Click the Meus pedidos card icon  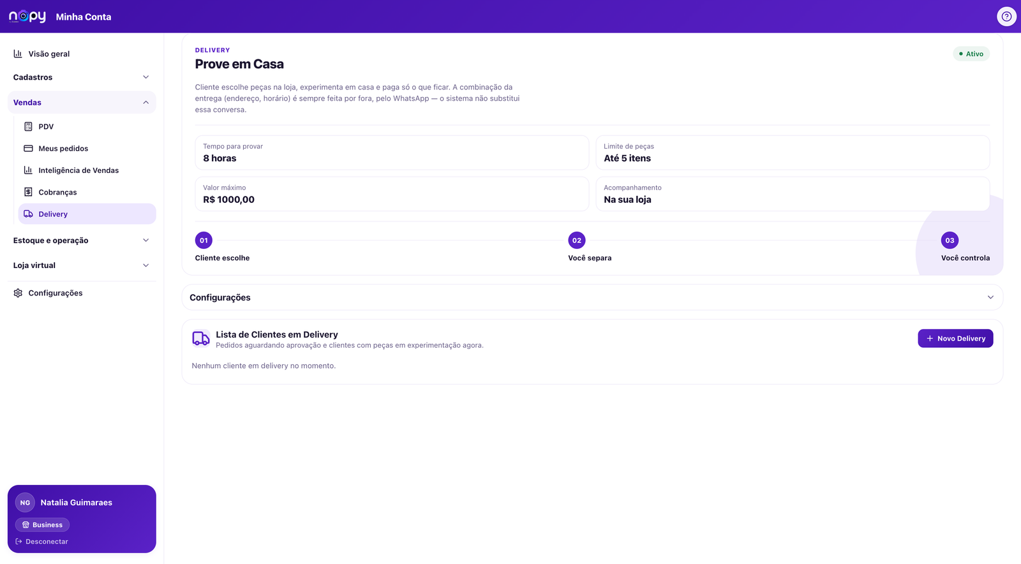[28, 148]
